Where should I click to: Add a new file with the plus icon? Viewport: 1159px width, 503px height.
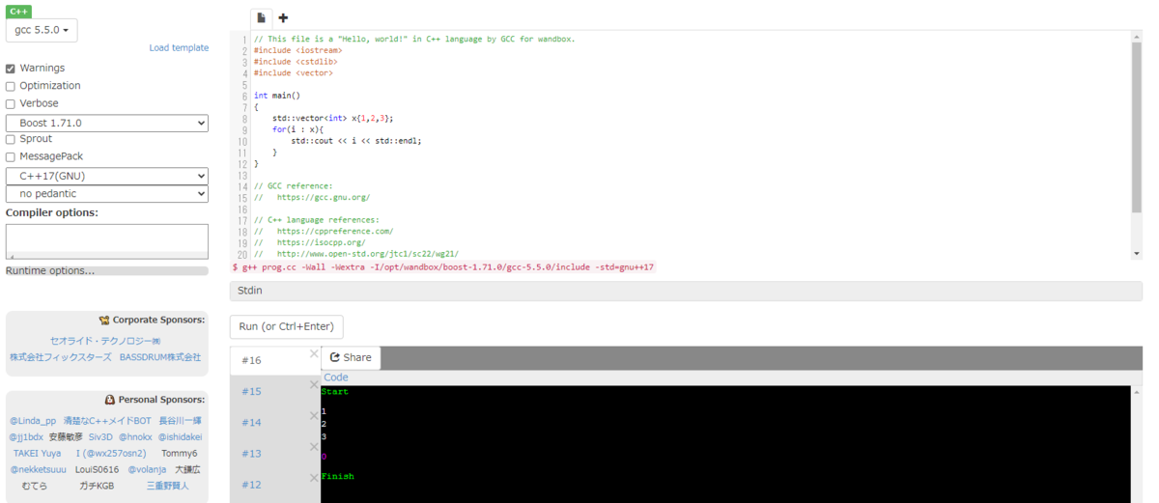[x=283, y=17]
